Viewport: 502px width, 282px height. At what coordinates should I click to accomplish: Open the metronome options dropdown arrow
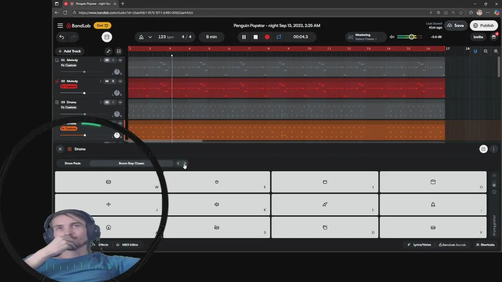click(150, 37)
